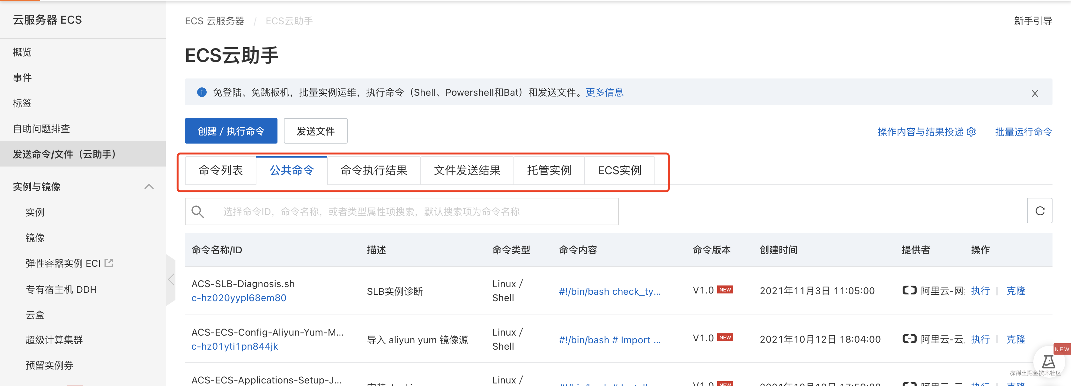Open 弹性容器实例 ECI in sidebar
Screen dimensions: 1071x386
click(x=63, y=263)
